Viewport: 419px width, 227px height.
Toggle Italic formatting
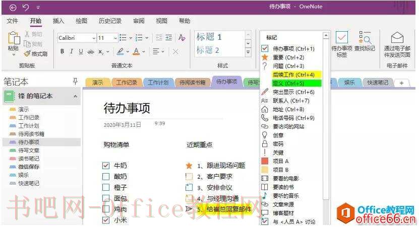click(x=72, y=51)
